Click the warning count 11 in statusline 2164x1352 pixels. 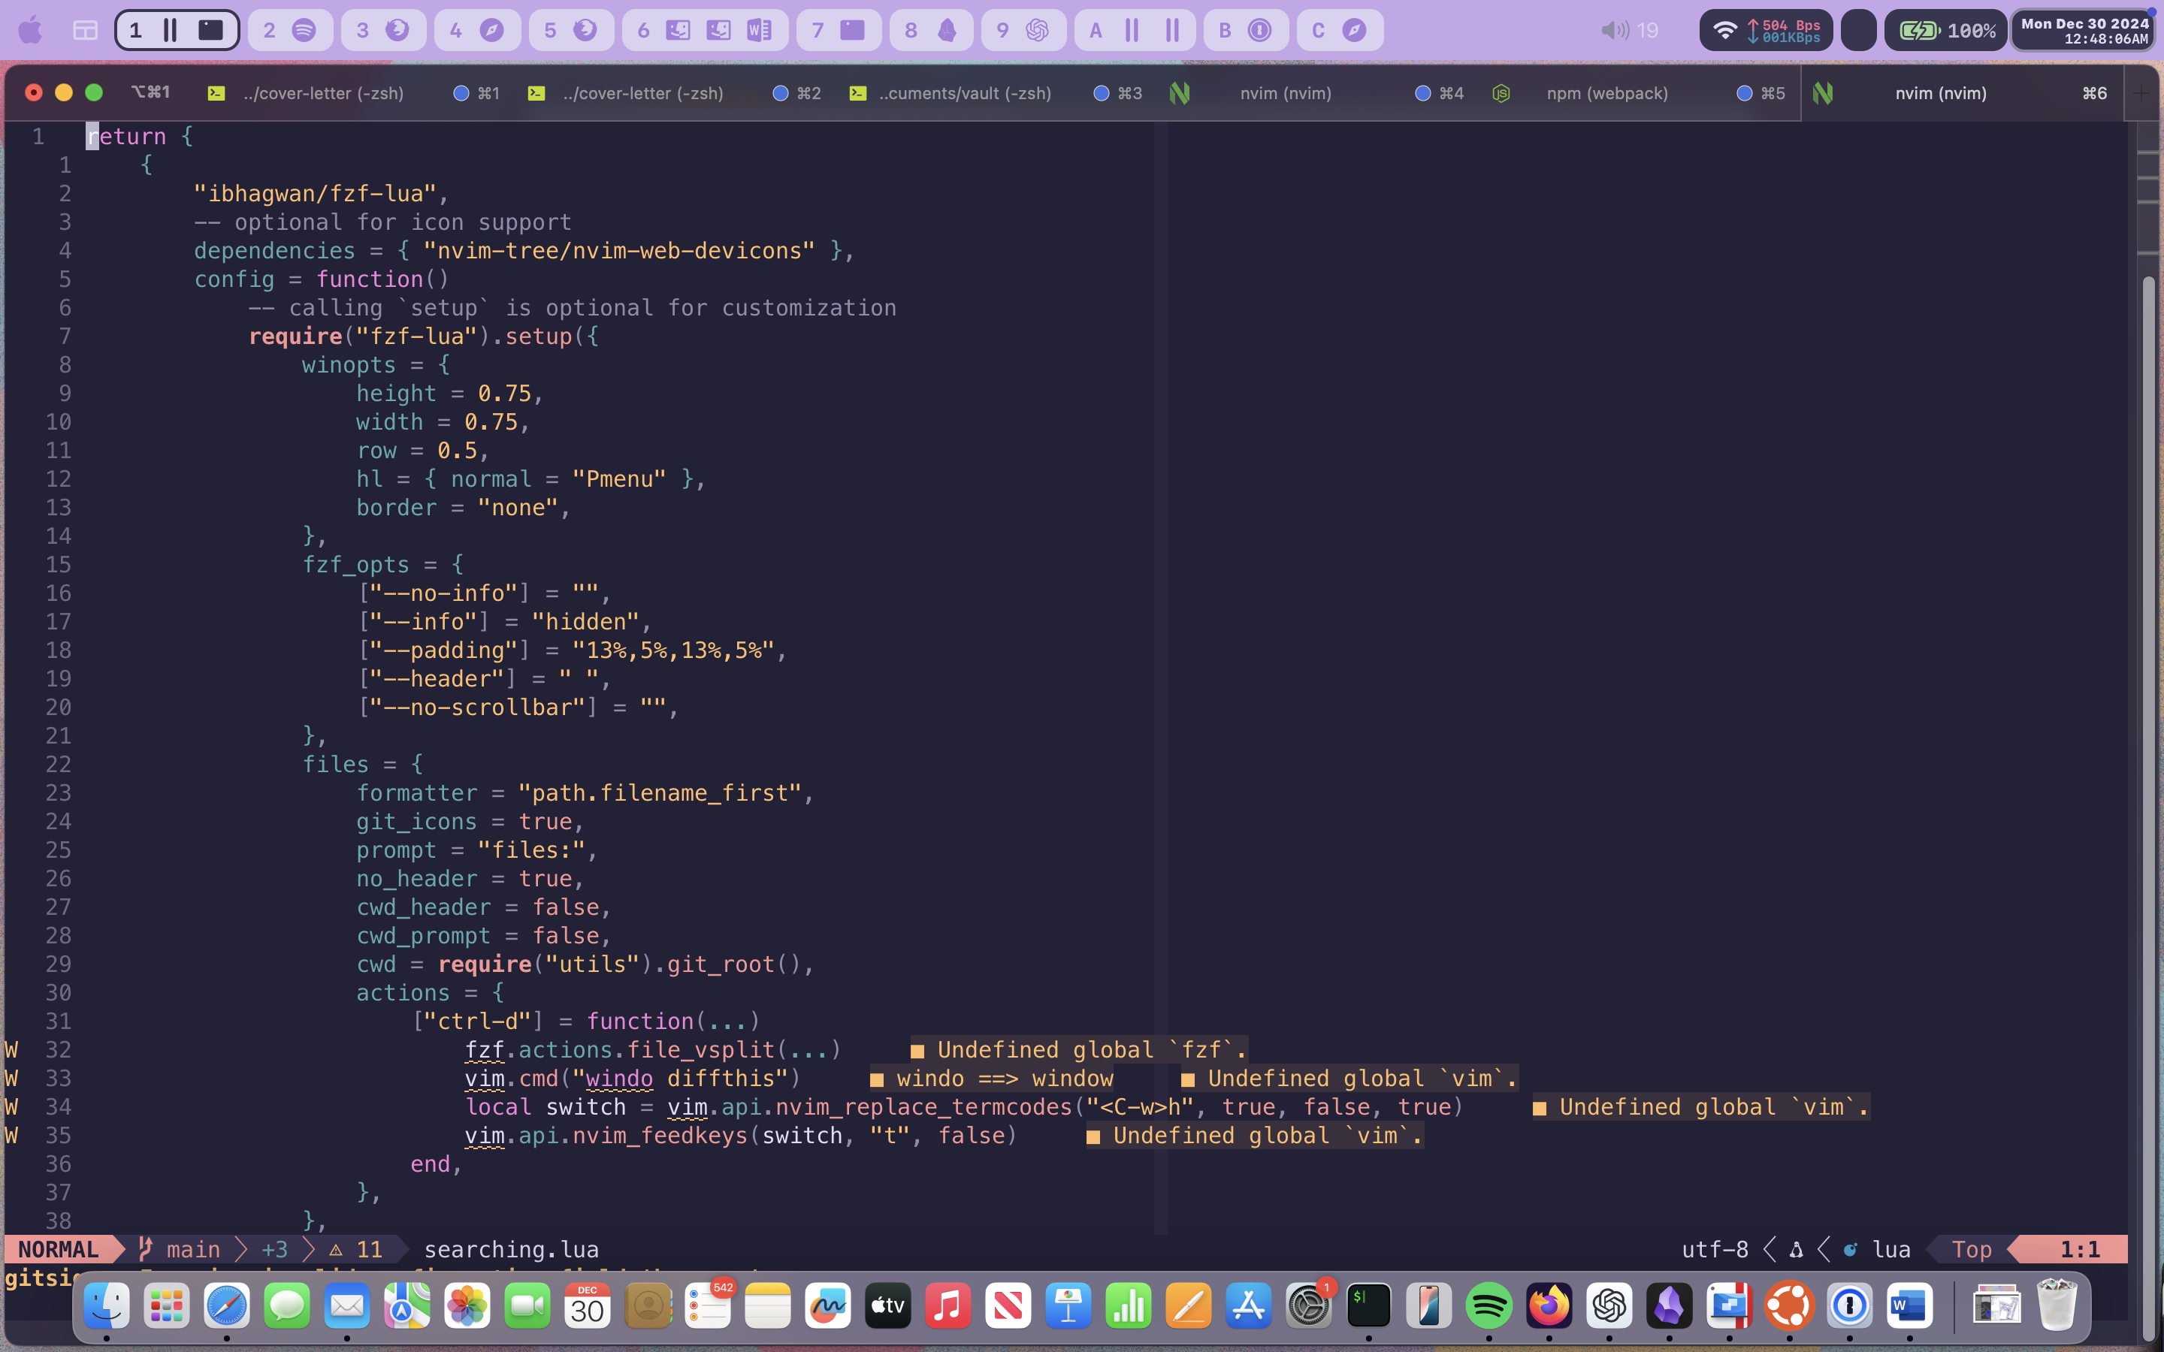[x=356, y=1249]
